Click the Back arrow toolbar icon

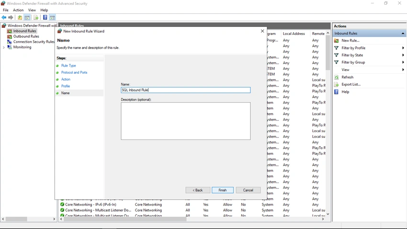coord(4,18)
